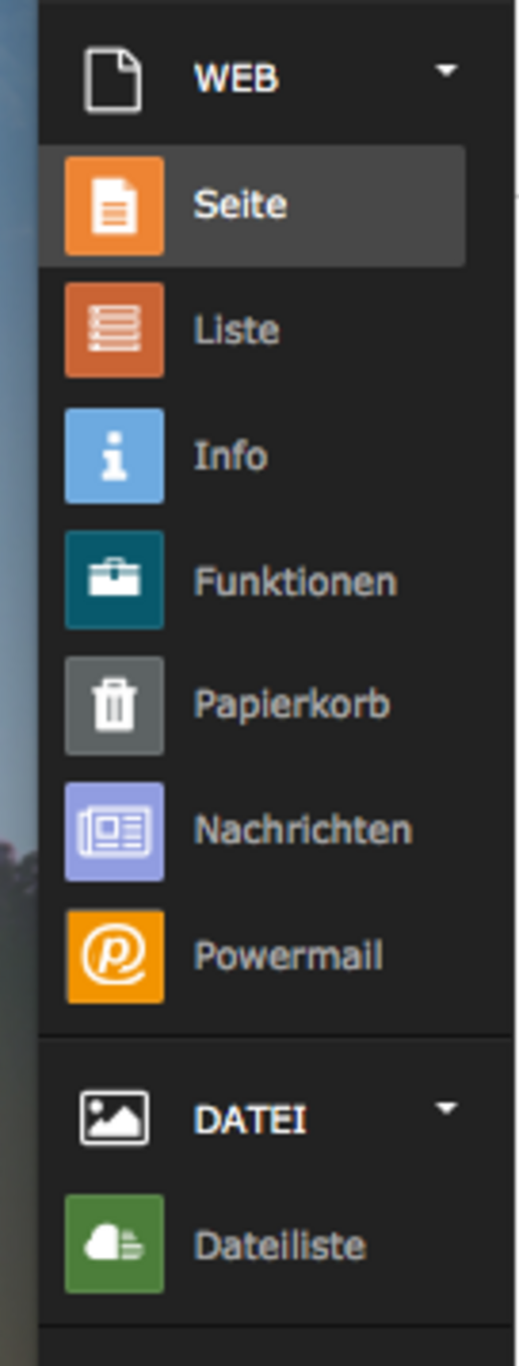Click the orange Powermail icon
Image resolution: width=519 pixels, height=1366 pixels.
(x=115, y=957)
